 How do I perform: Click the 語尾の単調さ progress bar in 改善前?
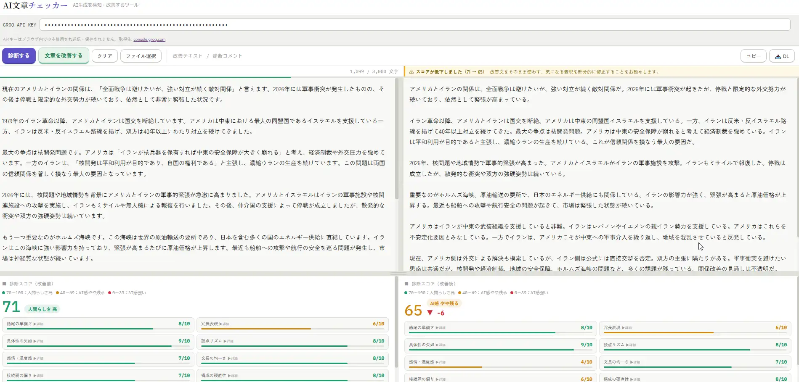coord(98,329)
